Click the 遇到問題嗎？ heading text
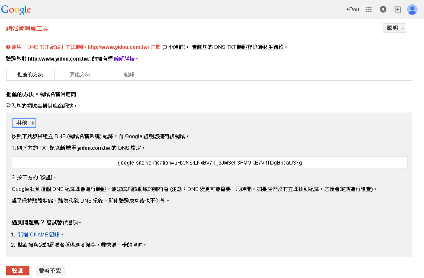Viewport: 424px width, 278px height. [x=28, y=223]
